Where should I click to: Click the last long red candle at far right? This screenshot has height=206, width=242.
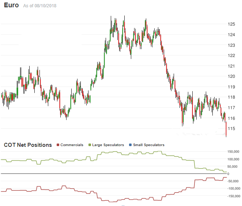click(x=226, y=129)
